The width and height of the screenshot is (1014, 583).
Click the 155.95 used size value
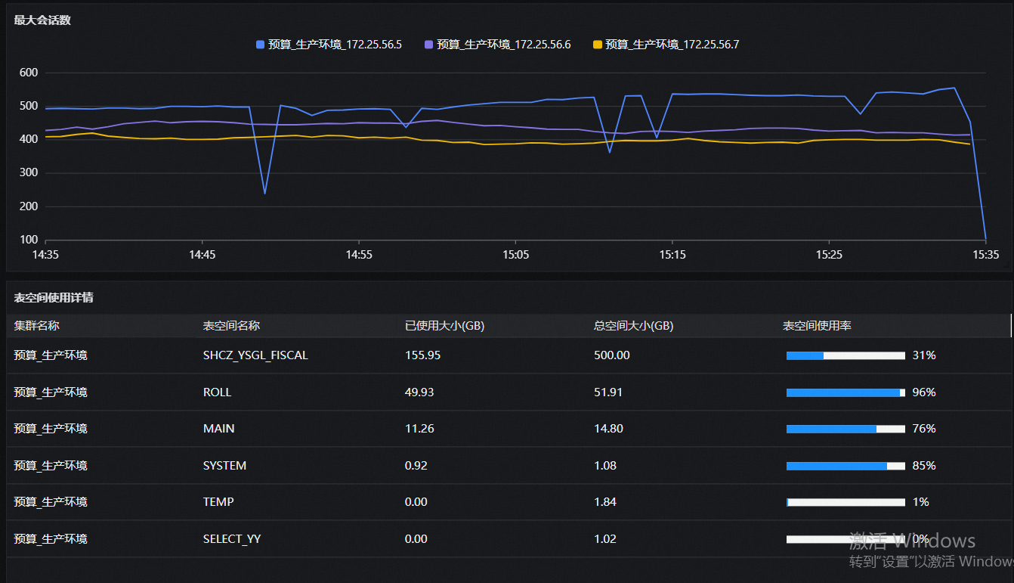point(422,355)
